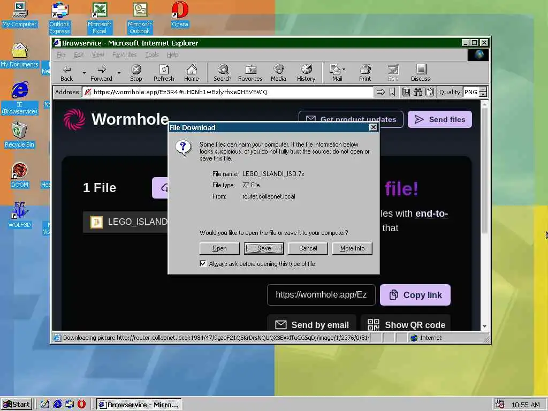Image resolution: width=548 pixels, height=411 pixels.
Task: Click the Start button
Action: coord(17,405)
